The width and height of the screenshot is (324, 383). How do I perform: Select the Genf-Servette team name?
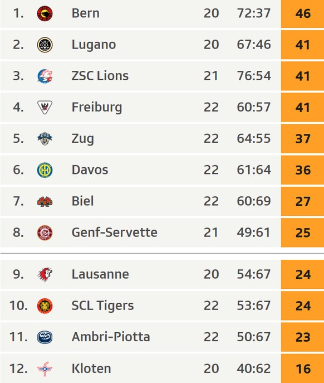point(115,232)
